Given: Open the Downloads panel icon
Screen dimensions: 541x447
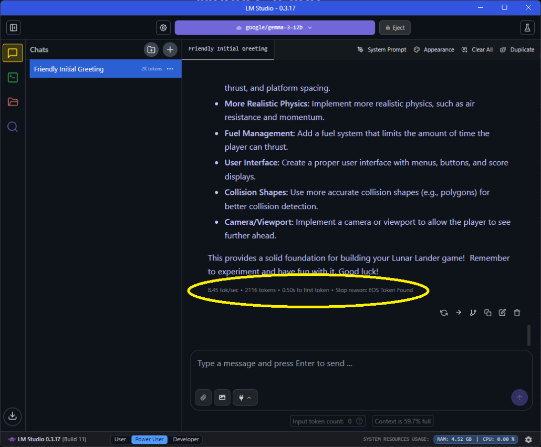Looking at the screenshot, I should tap(13, 416).
